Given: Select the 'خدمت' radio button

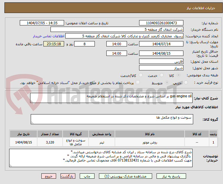Looking at the screenshot, I should point(162,75).
